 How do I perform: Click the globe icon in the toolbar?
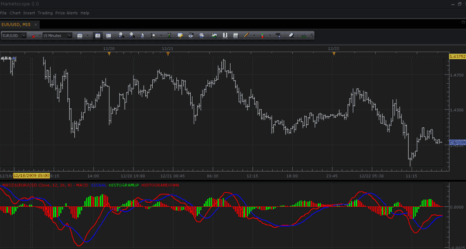click(201, 35)
